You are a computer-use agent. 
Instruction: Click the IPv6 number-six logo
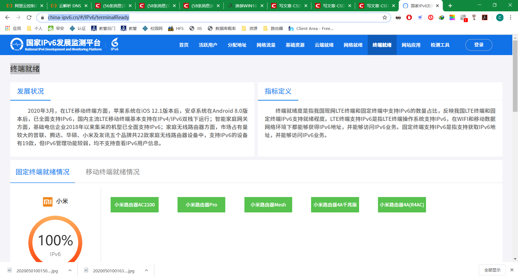pos(115,44)
